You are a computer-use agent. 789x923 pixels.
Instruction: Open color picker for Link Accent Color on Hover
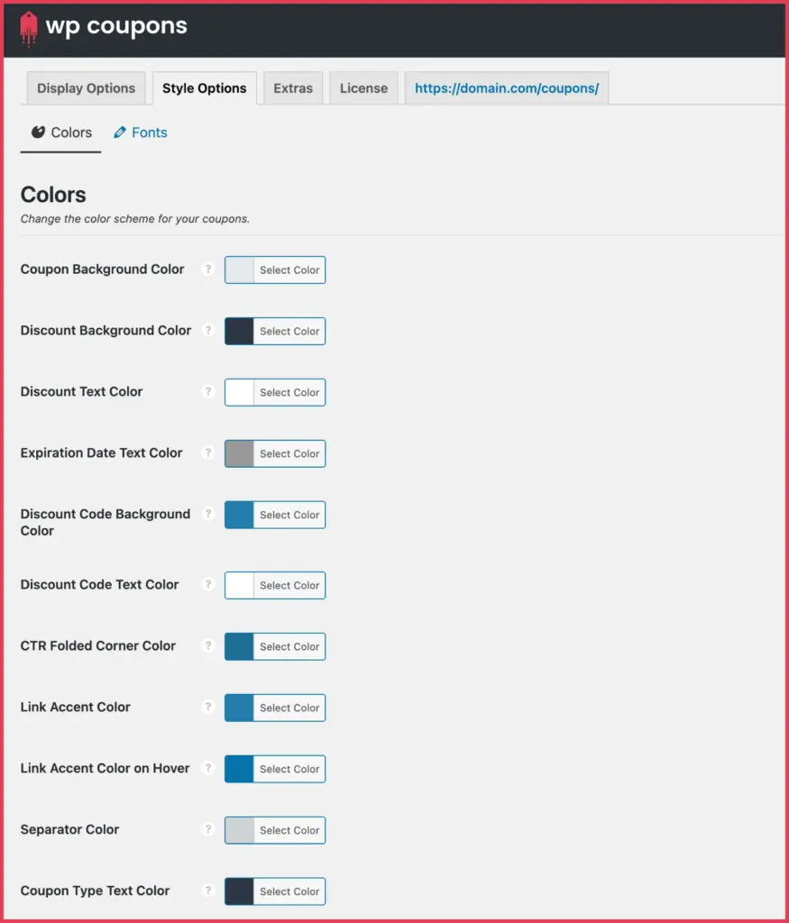(289, 769)
